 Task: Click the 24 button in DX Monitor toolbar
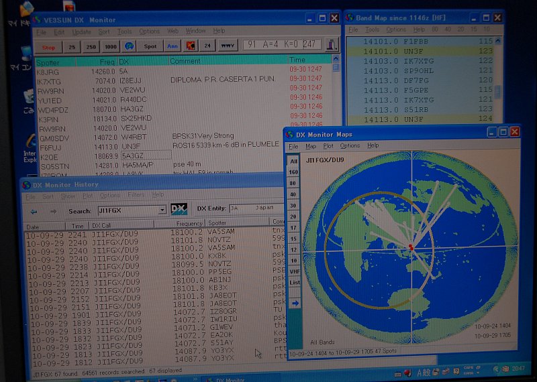click(207, 45)
